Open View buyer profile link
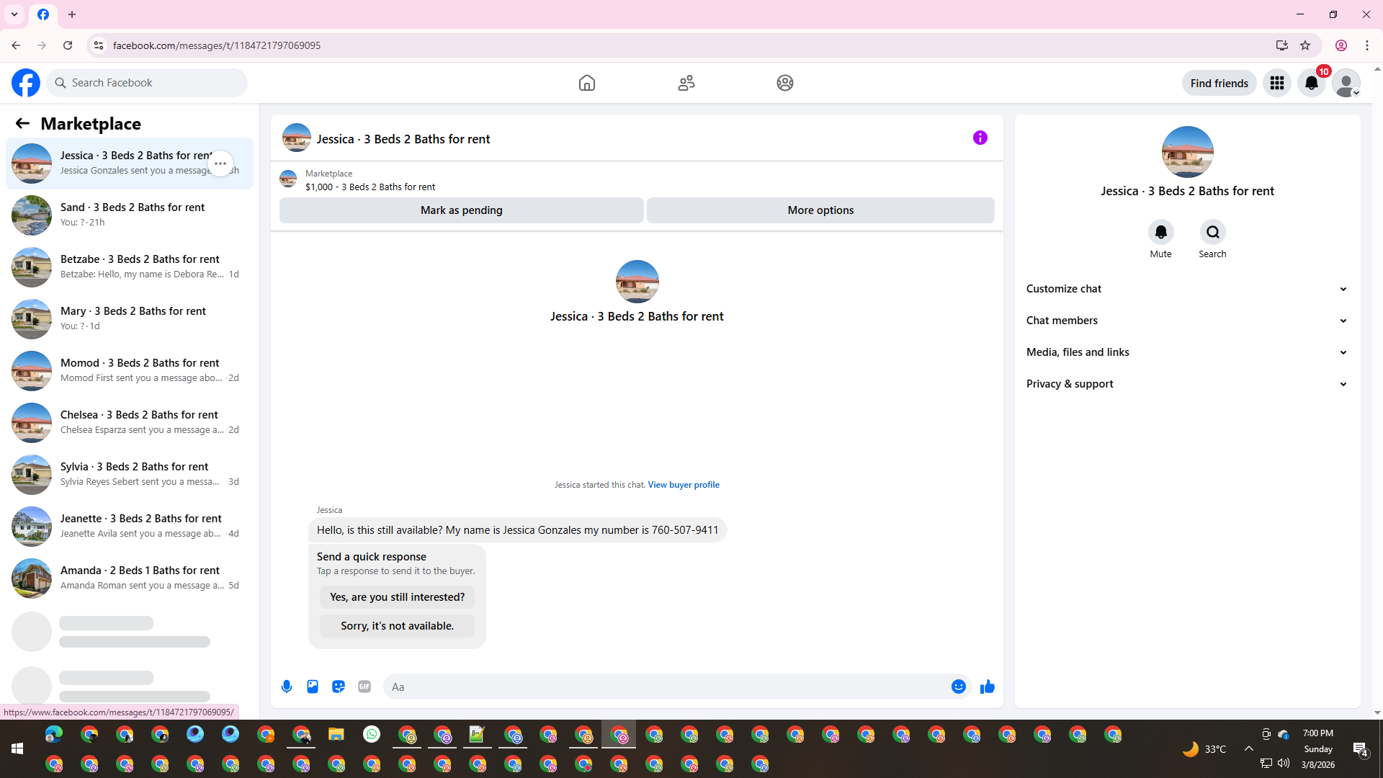The image size is (1383, 778). pos(683,485)
